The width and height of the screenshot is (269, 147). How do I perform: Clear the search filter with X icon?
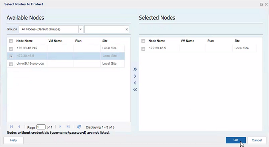point(126,29)
